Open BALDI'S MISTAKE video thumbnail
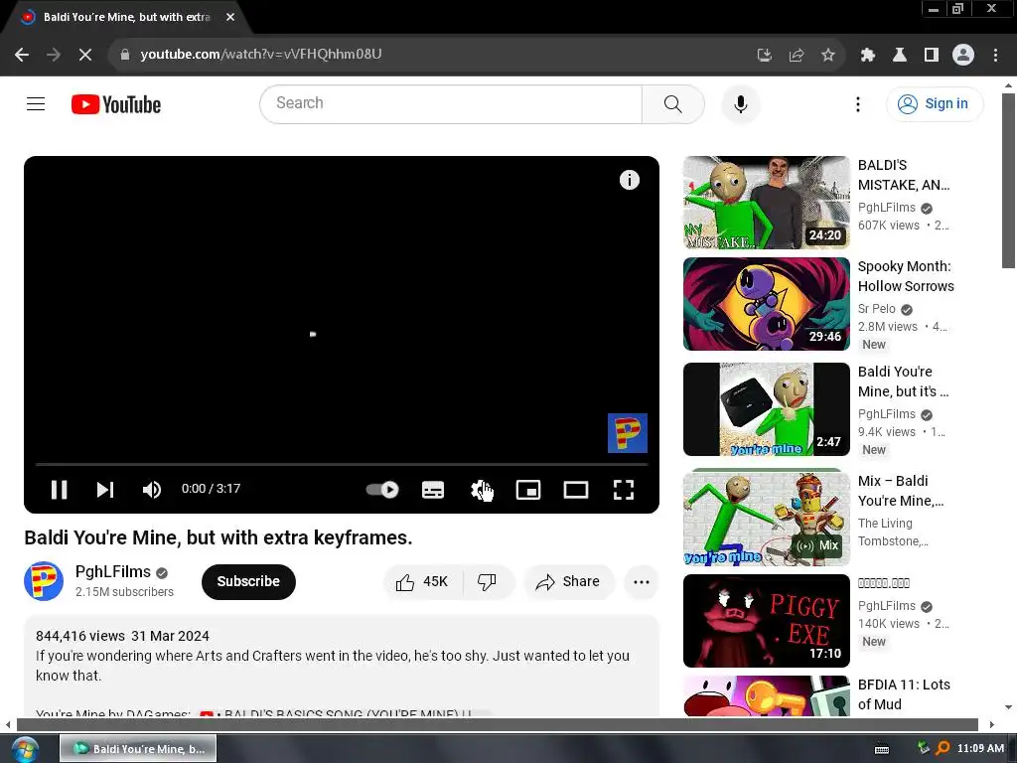 click(766, 203)
